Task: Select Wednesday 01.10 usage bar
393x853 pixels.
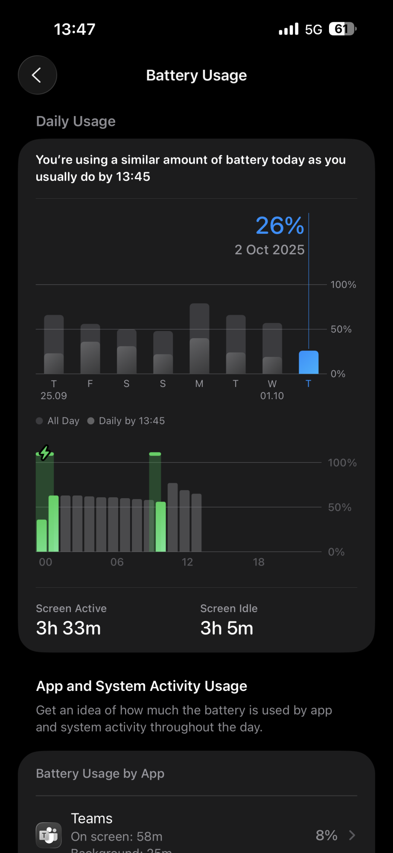Action: [272, 348]
